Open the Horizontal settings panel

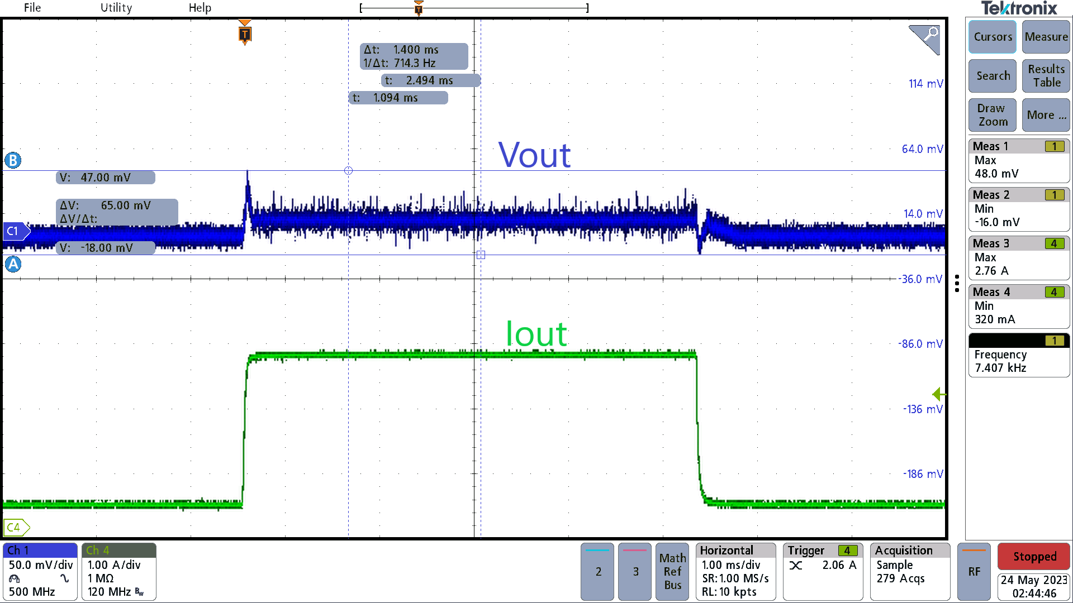735,571
